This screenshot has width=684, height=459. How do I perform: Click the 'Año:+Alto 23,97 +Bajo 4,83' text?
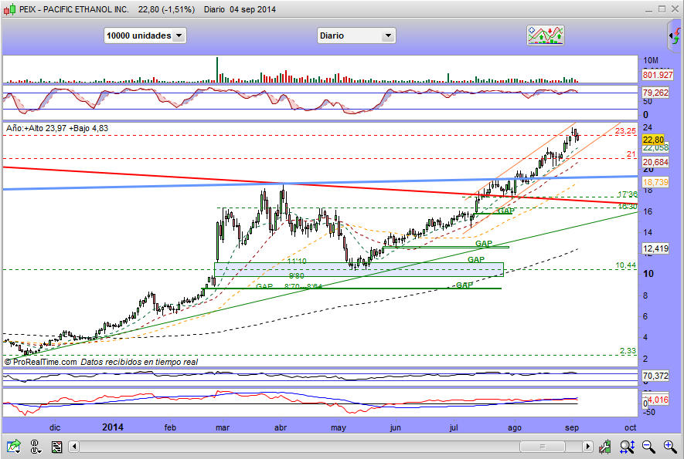57,128
